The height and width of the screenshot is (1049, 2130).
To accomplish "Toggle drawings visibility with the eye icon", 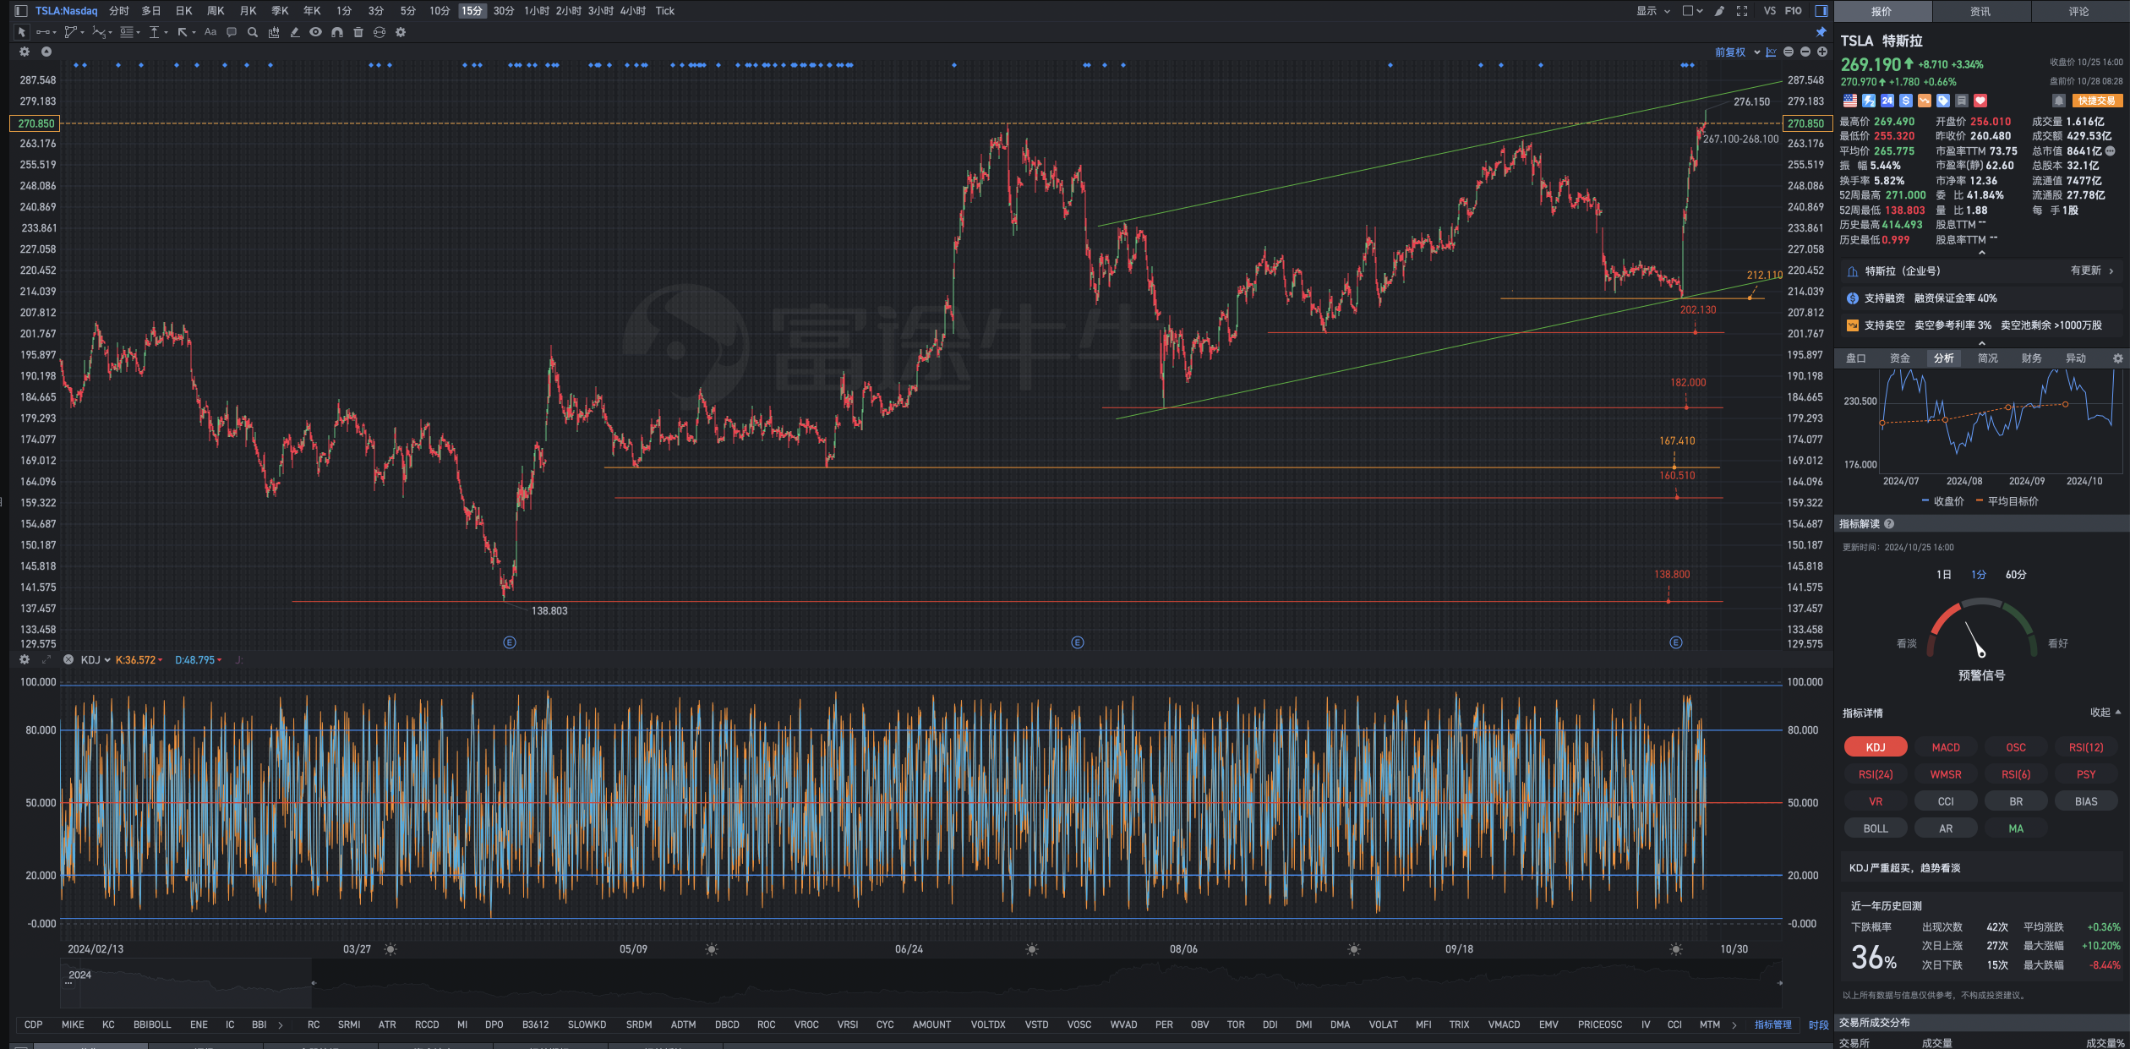I will click(315, 32).
